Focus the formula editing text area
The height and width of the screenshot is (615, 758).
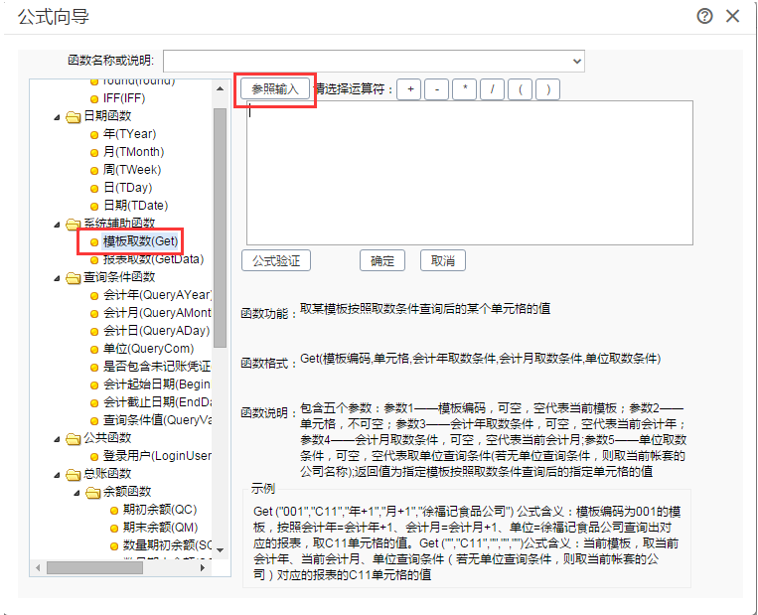coord(469,173)
